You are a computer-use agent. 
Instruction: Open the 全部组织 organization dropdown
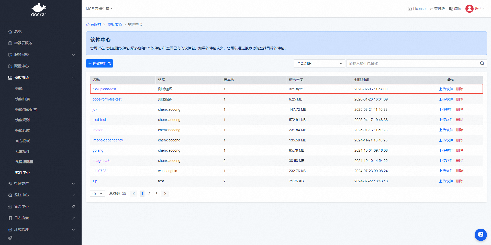(319, 63)
